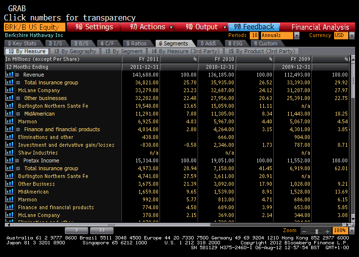Click chart icon beside Investment and derivative gain/losses

(x=10, y=145)
